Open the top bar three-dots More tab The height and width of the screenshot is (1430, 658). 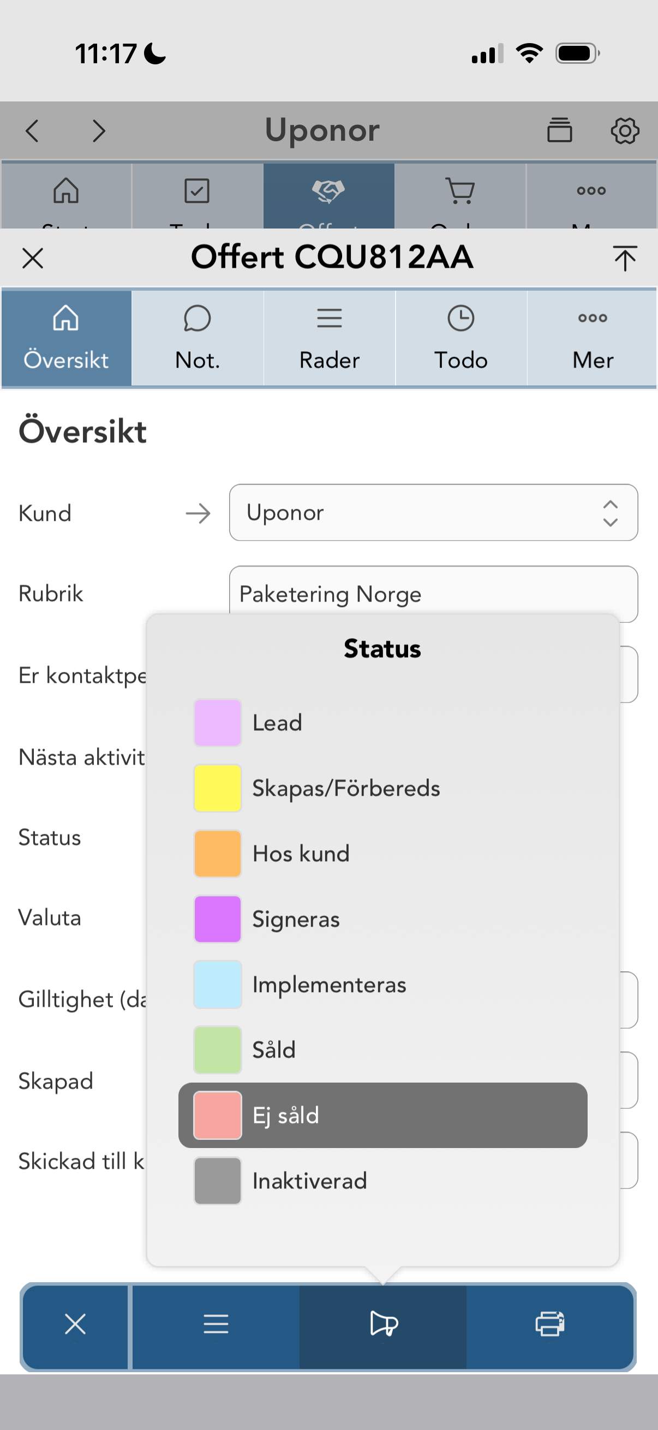[591, 195]
